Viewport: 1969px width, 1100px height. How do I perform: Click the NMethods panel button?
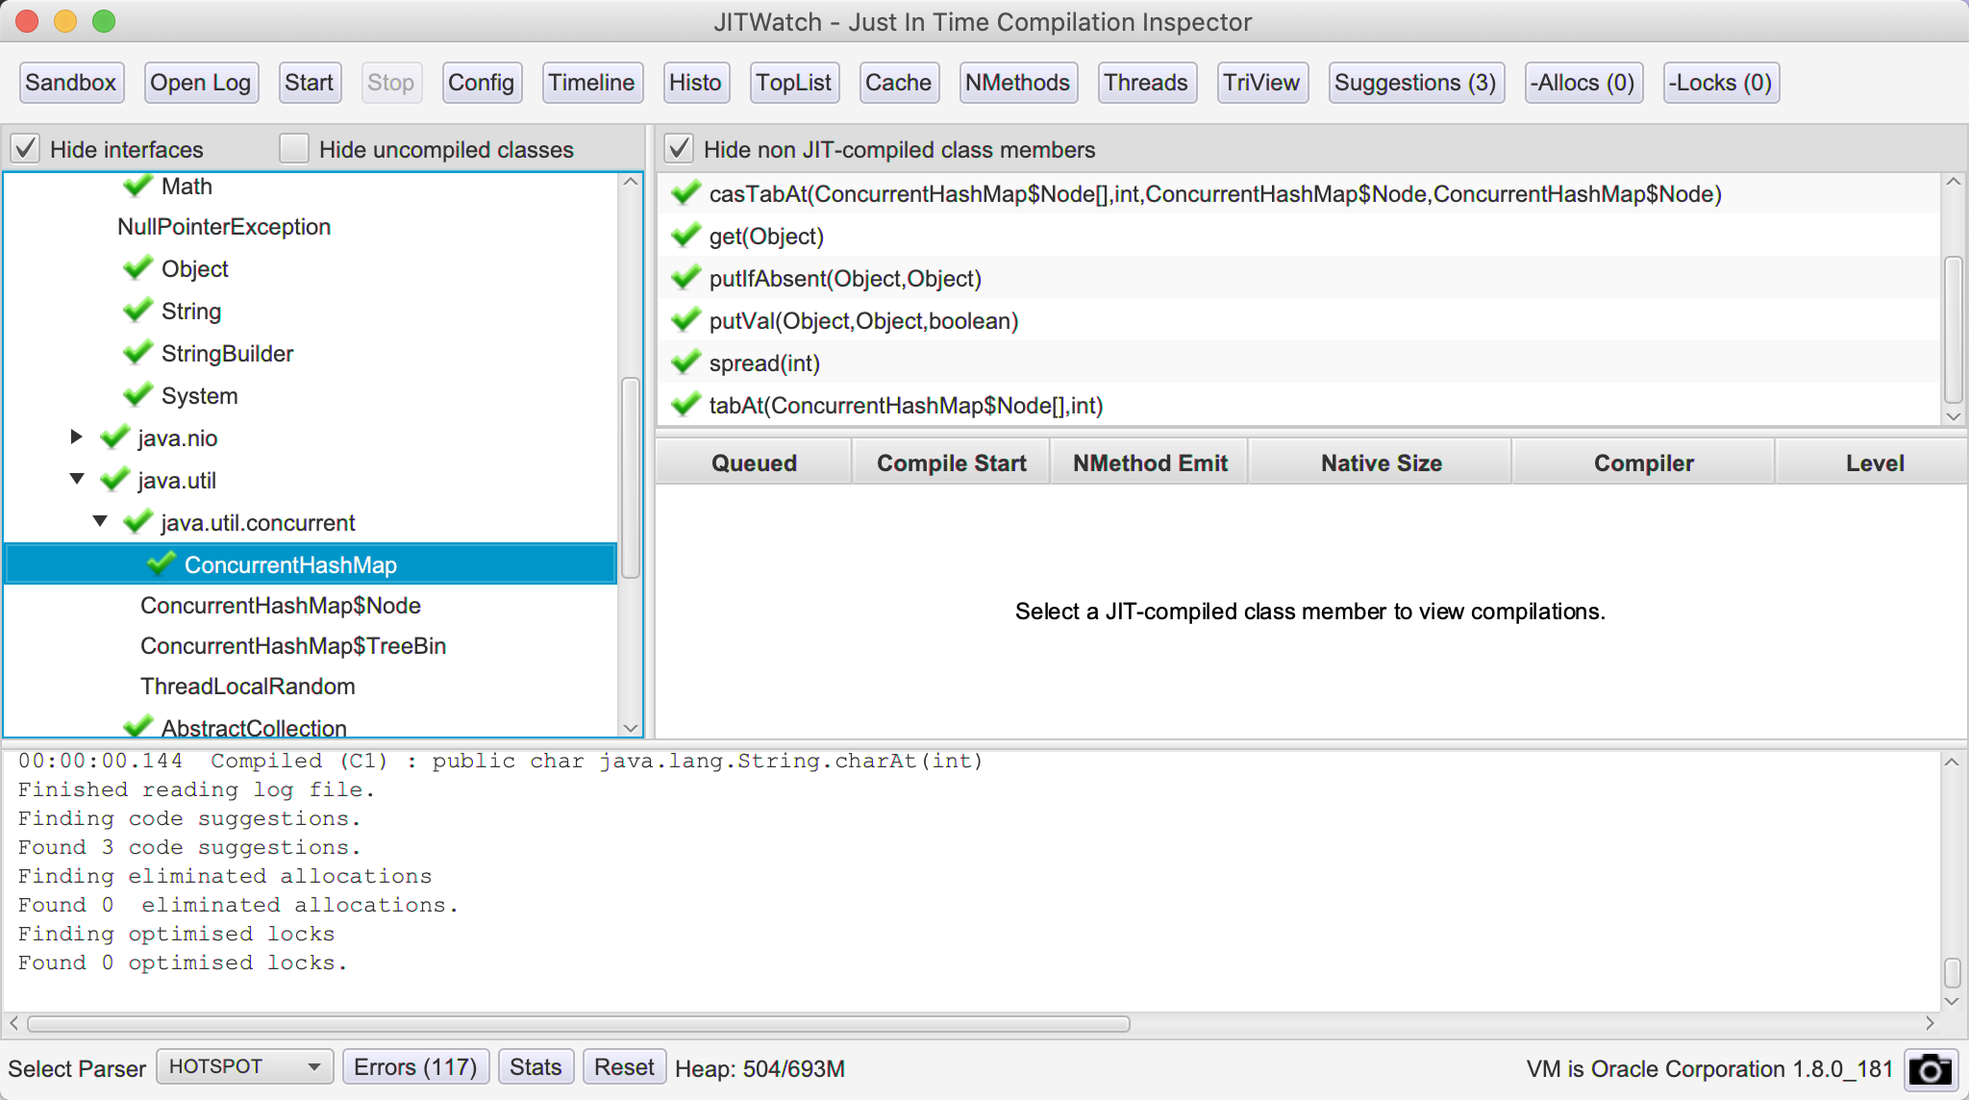[x=1018, y=84]
